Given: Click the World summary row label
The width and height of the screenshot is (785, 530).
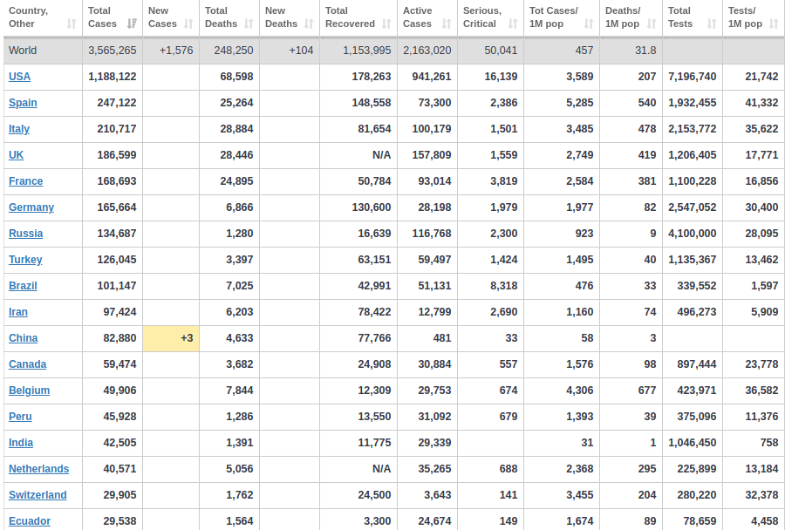Looking at the screenshot, I should [x=23, y=51].
